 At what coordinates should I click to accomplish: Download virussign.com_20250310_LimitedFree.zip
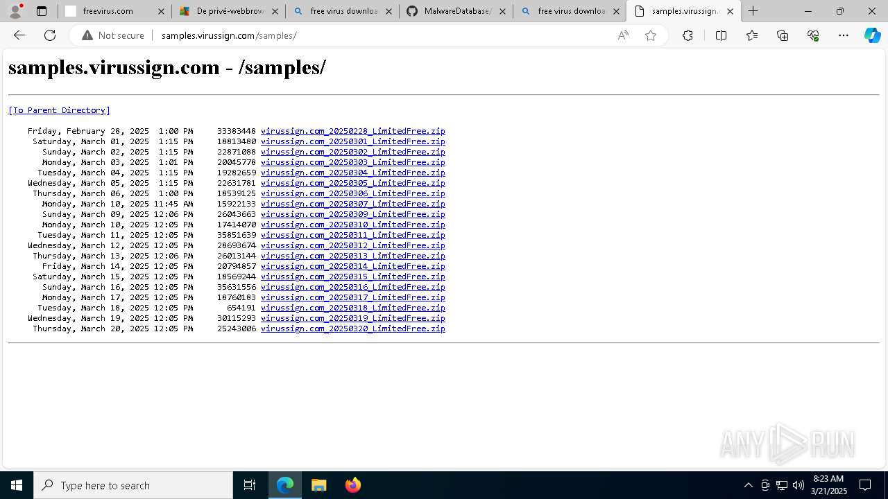pyautogui.click(x=352, y=225)
